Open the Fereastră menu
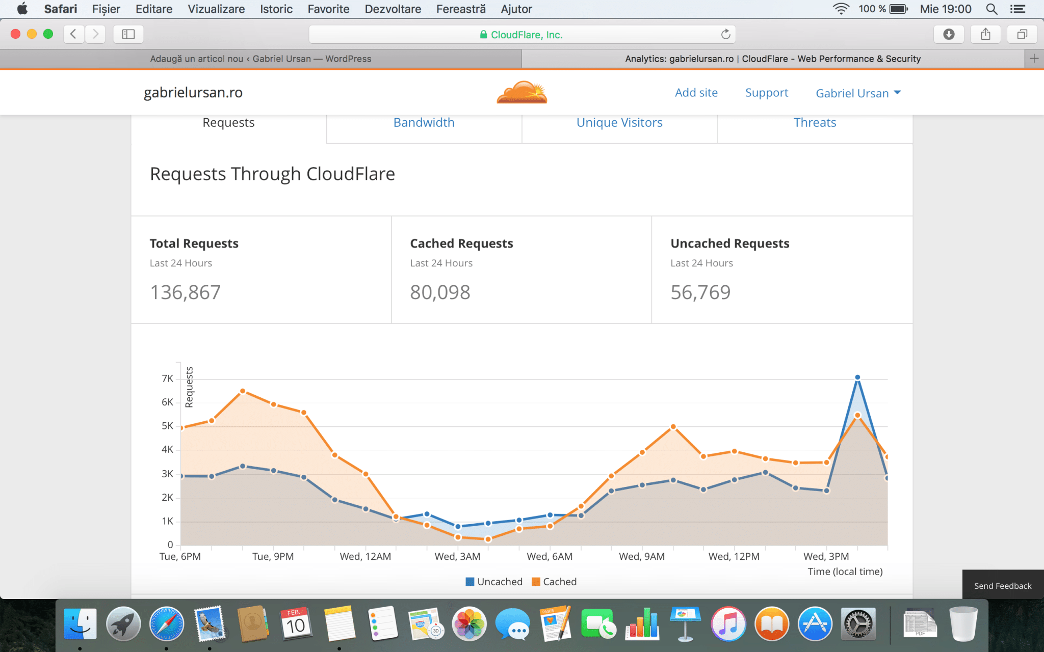 [461, 9]
